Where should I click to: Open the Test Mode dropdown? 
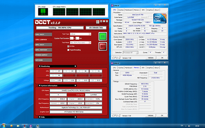[90, 43]
